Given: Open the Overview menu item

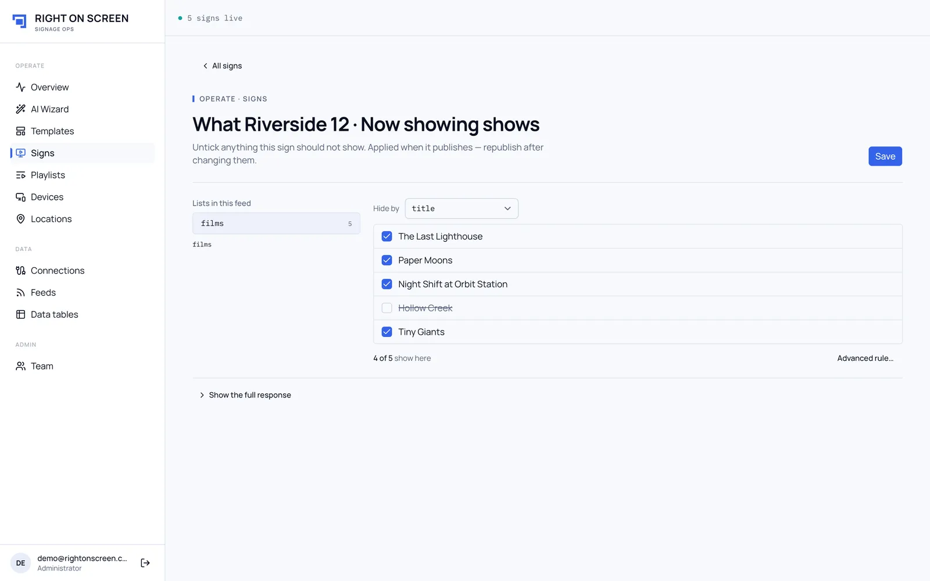Looking at the screenshot, I should 83,87.
